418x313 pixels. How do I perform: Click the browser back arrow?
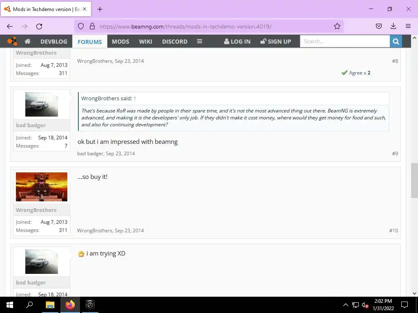pos(10,26)
